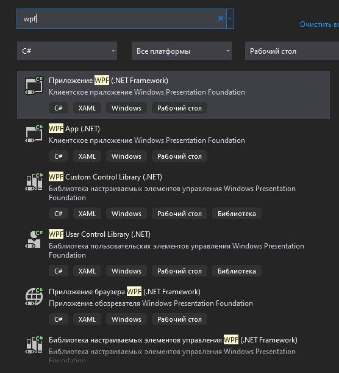Click the Приложение браузера WPF globe icon
This screenshot has height=373, width=339.
pos(34,297)
